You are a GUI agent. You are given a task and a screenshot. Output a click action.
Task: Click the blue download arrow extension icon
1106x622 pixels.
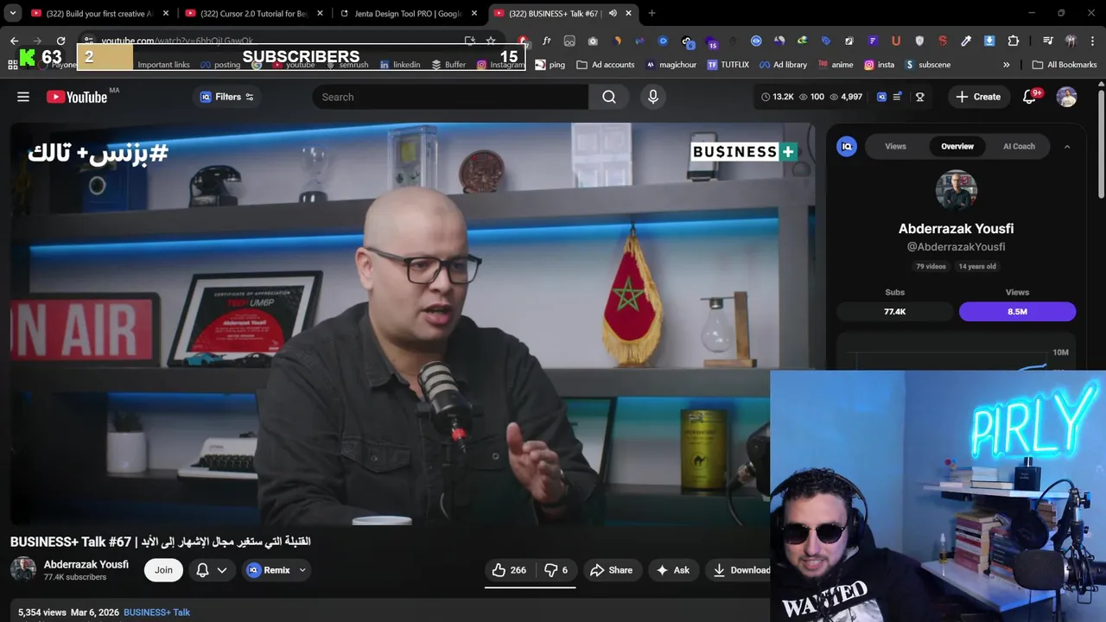989,41
